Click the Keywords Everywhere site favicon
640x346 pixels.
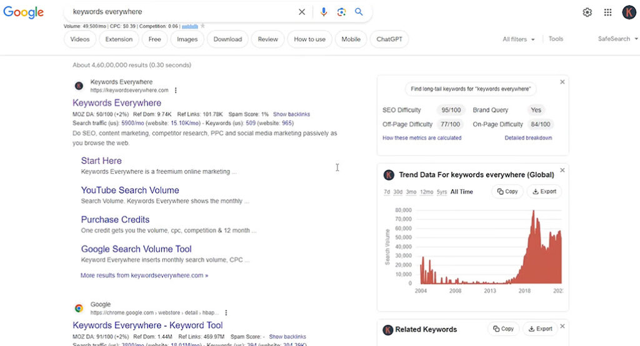point(79,86)
